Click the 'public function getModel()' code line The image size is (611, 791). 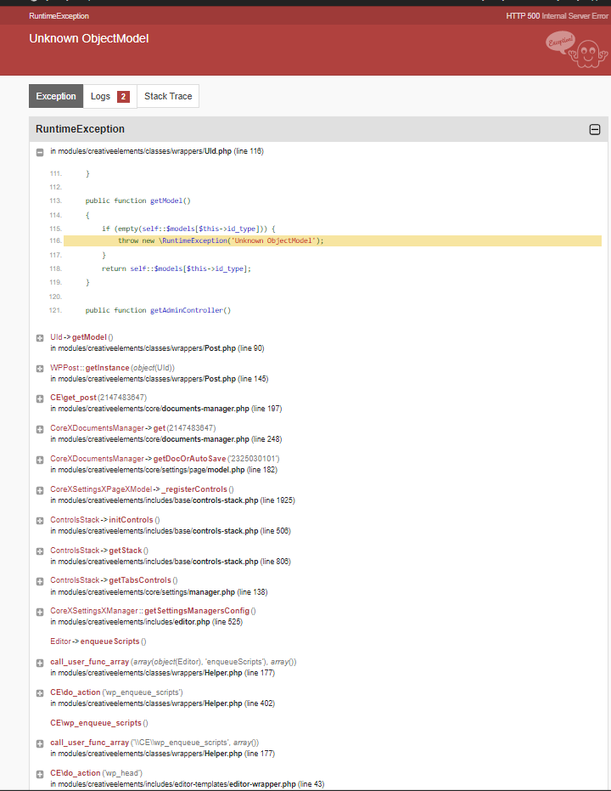138,201
